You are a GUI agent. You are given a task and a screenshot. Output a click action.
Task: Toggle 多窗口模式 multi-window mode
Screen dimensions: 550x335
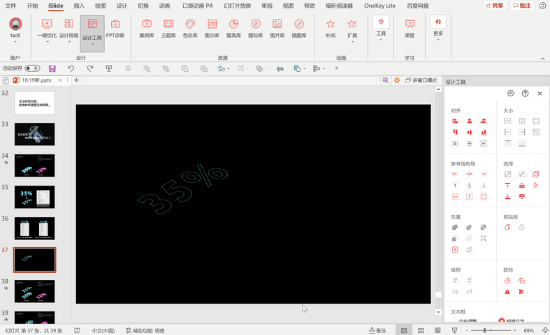(421, 80)
